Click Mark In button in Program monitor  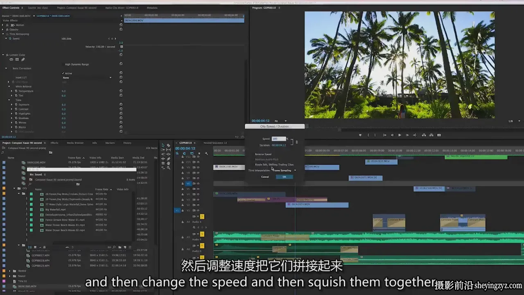(368, 135)
